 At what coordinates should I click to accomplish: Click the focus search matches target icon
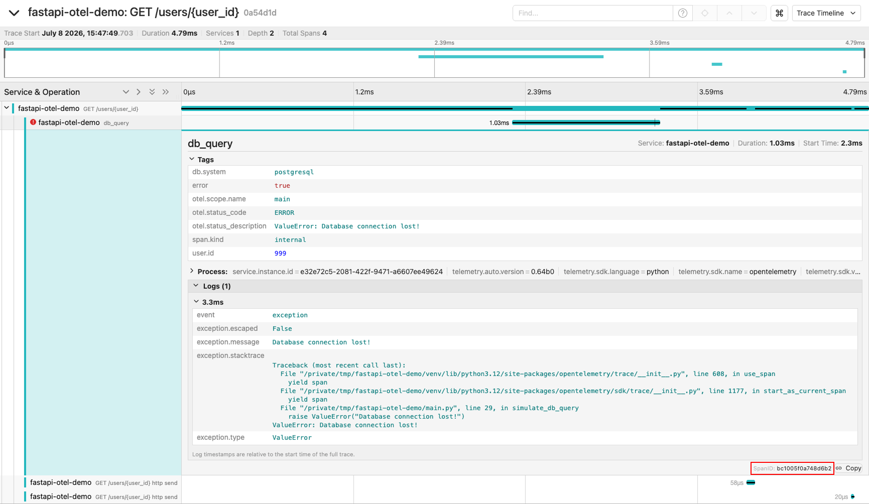click(705, 13)
